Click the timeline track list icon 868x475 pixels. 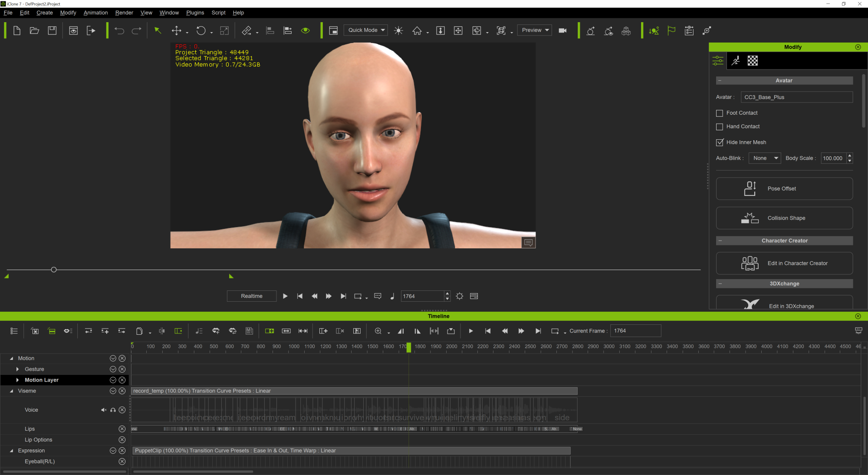14,331
